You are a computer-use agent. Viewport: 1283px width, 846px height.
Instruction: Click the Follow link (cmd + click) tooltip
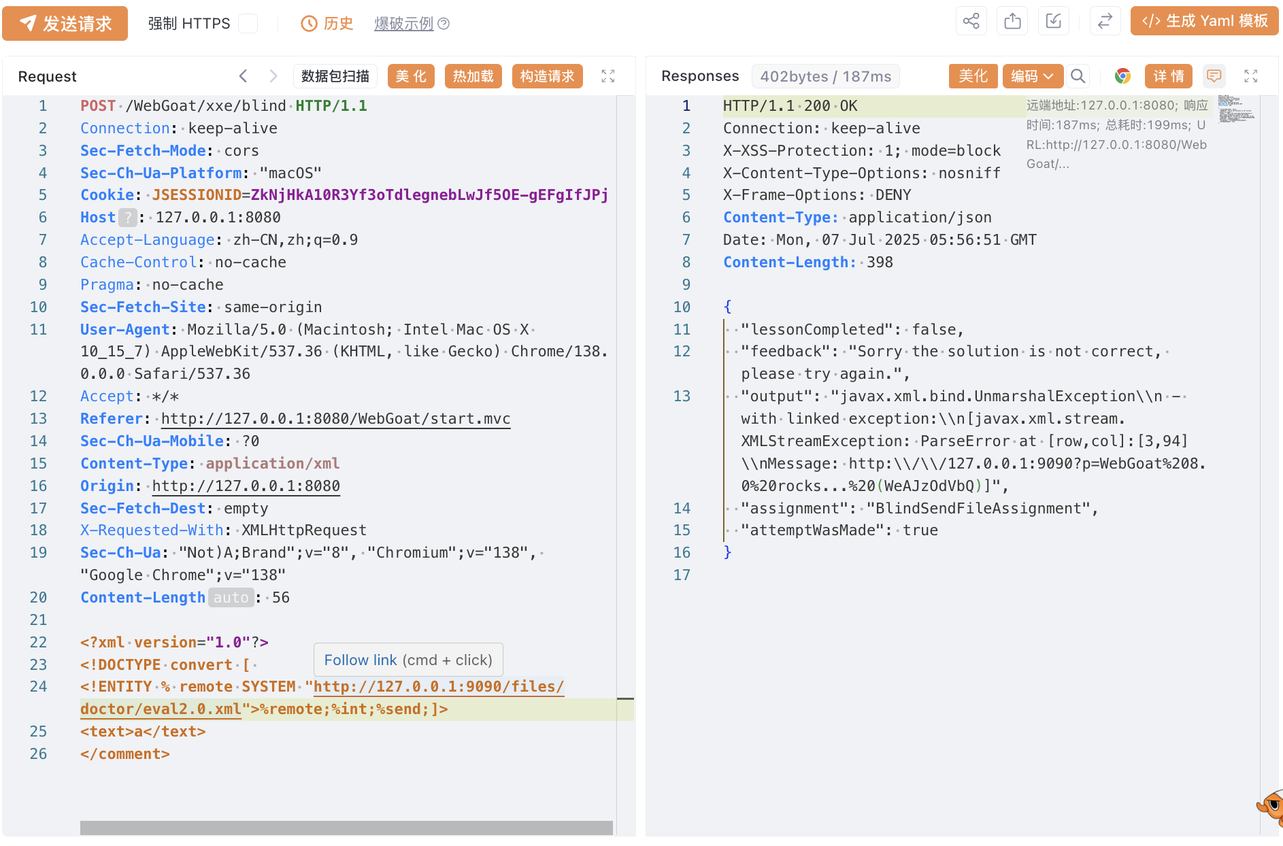[x=408, y=660]
